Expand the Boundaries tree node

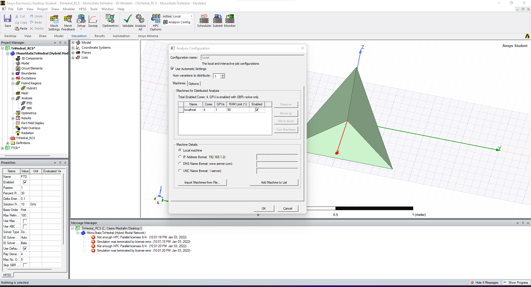pyautogui.click(x=13, y=74)
